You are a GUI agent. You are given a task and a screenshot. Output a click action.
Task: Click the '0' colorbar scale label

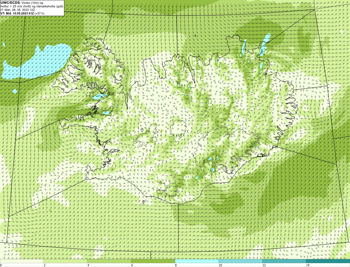(1, 265)
